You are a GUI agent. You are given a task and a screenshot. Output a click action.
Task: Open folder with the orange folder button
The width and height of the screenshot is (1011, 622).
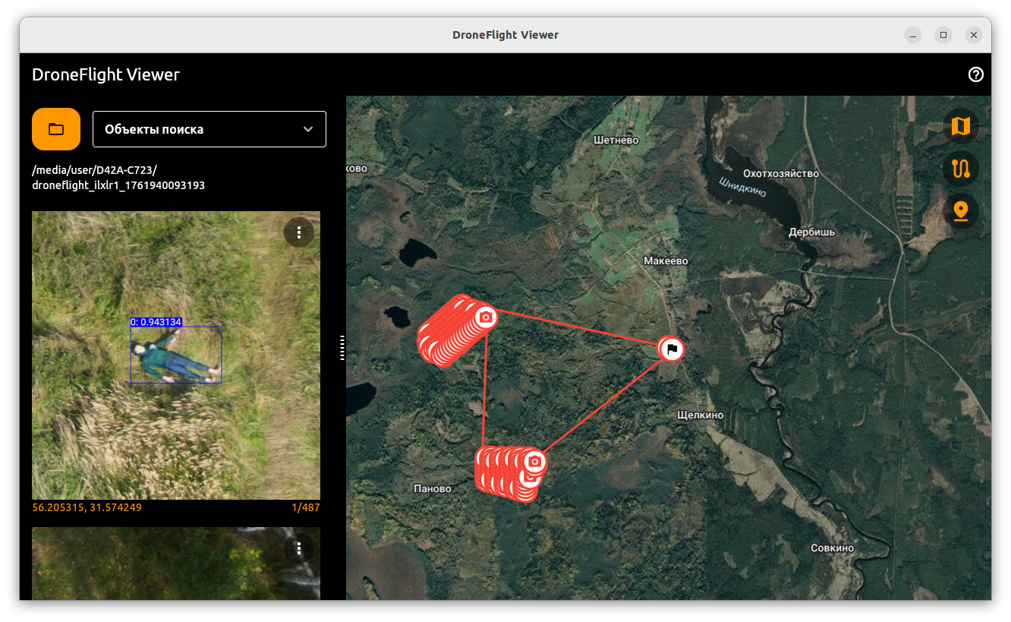click(x=56, y=129)
